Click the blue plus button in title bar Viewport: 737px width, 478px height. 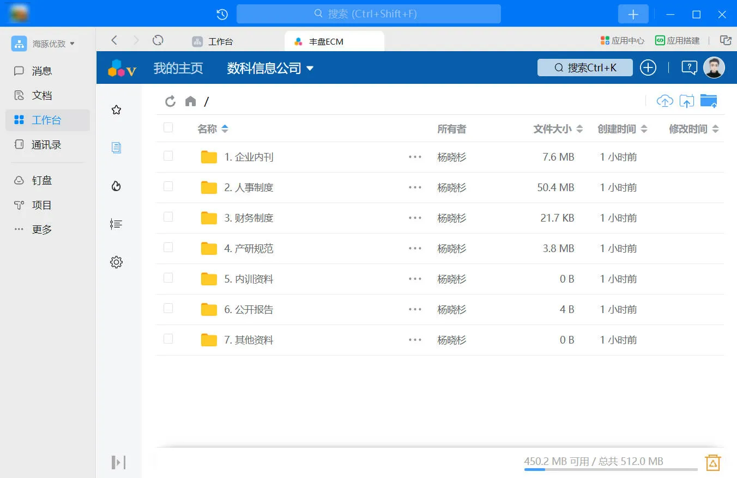[x=633, y=14]
